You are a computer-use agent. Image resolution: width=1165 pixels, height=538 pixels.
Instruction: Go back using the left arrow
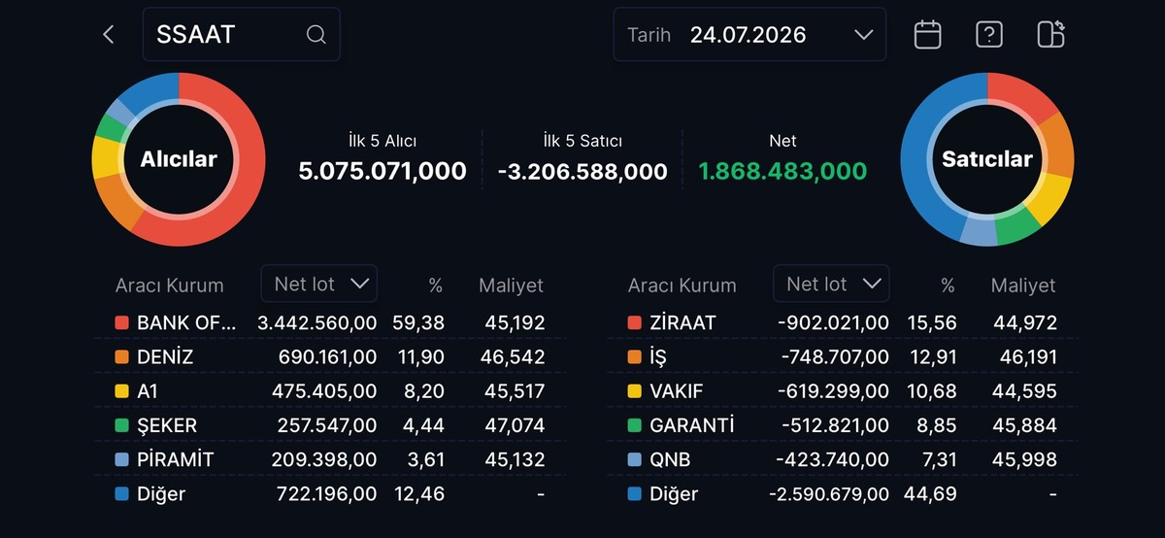click(109, 35)
